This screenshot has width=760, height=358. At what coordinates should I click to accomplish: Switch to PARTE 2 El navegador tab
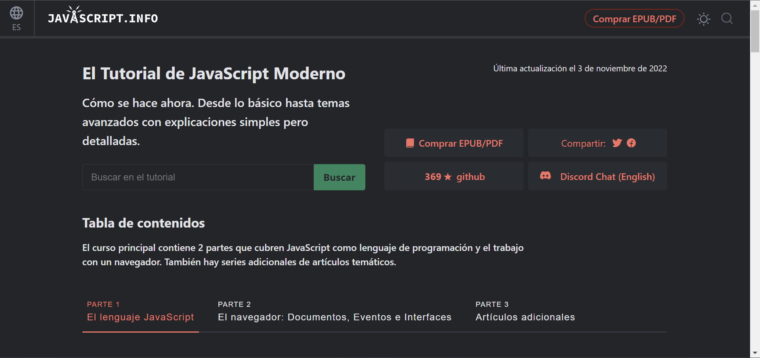334,311
